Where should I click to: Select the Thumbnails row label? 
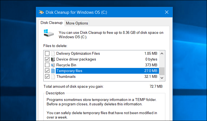click(66, 76)
